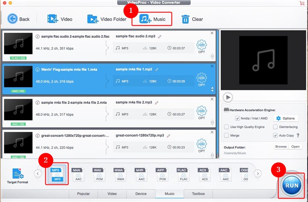The height and width of the screenshot is (202, 308).
Task: Select thumbnail of sample m4a file 2
Action: (18, 110)
